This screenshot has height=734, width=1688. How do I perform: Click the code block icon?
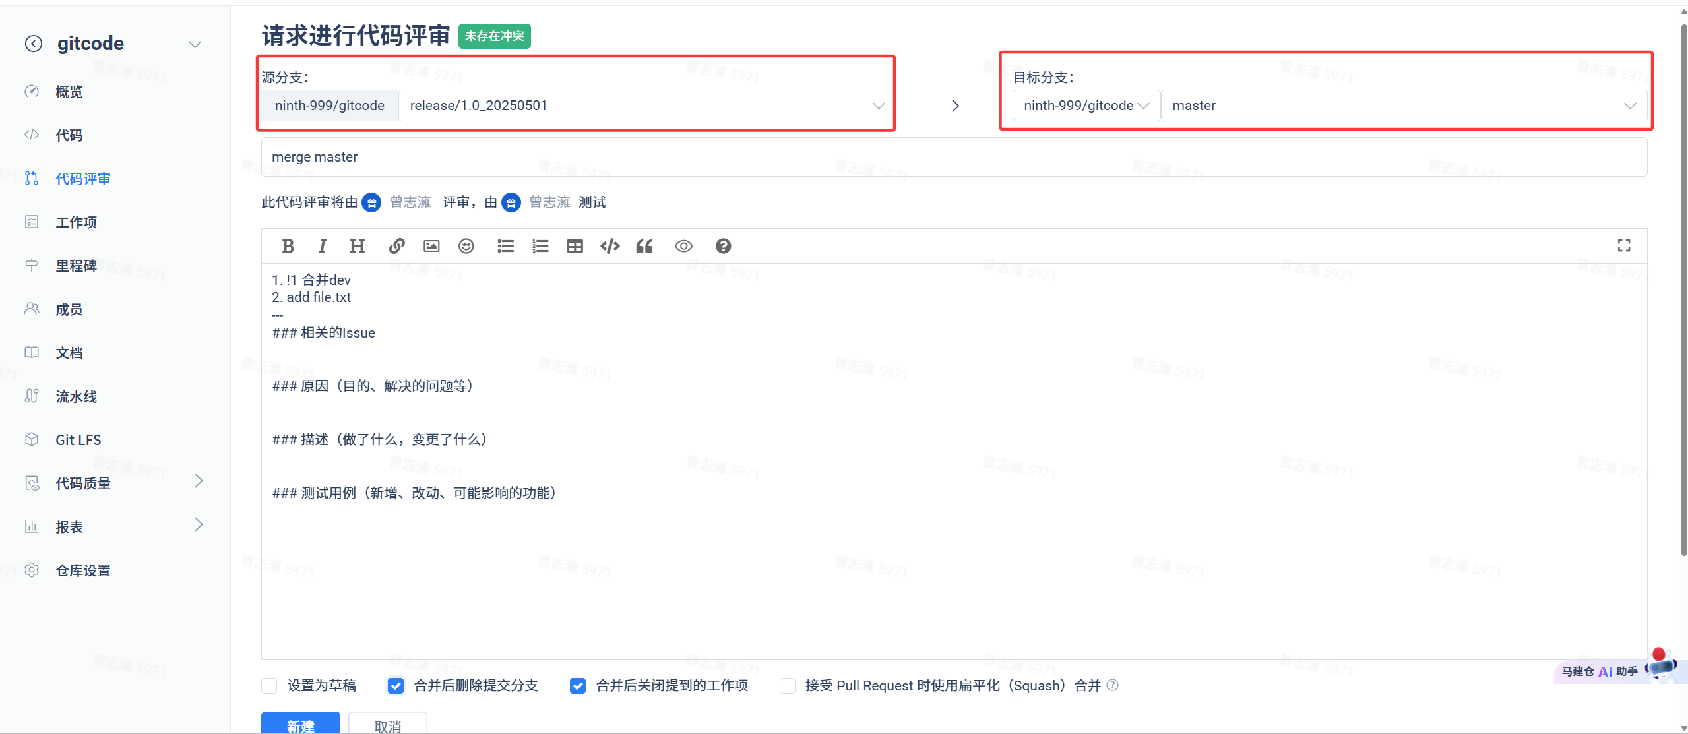point(610,246)
